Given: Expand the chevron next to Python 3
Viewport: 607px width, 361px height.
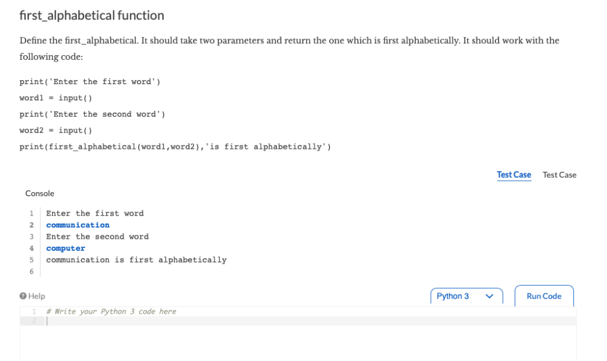Looking at the screenshot, I should 488,296.
